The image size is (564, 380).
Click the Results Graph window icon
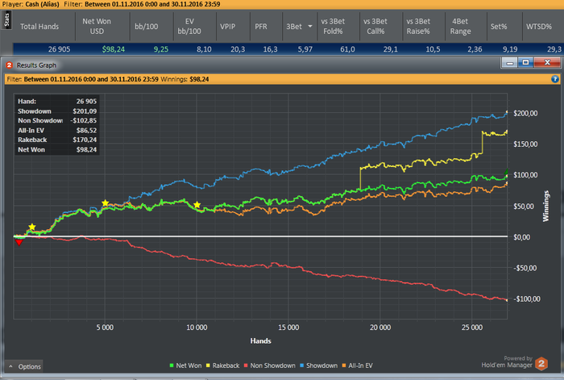[x=9, y=65]
